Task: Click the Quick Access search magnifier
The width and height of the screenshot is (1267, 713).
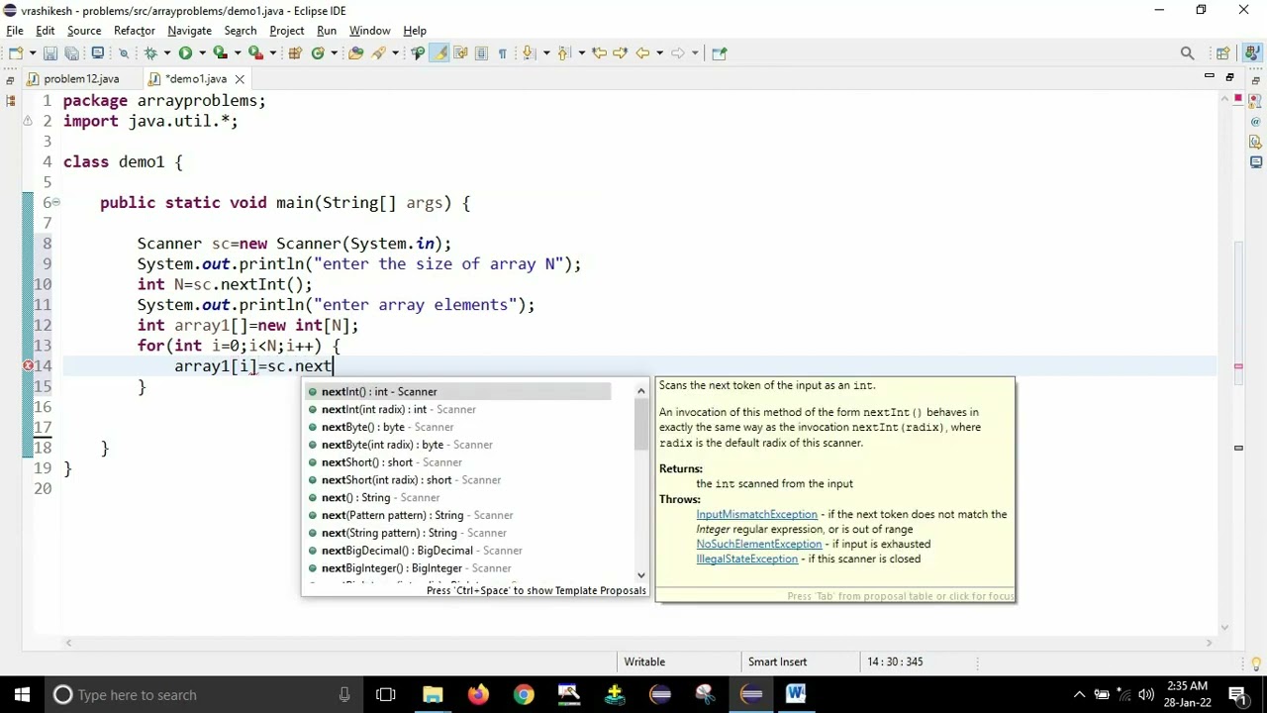Action: [x=1187, y=52]
